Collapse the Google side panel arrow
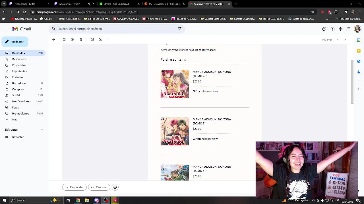The image size is (364, 204). click(359, 191)
